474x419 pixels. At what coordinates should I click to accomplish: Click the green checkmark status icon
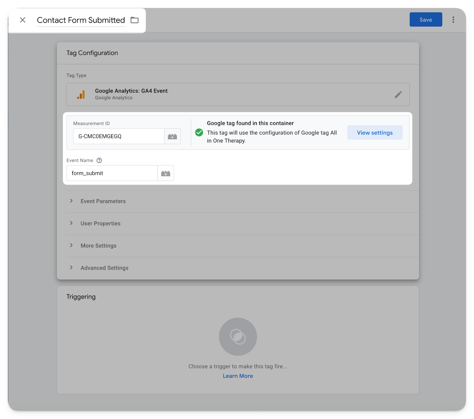tap(199, 132)
